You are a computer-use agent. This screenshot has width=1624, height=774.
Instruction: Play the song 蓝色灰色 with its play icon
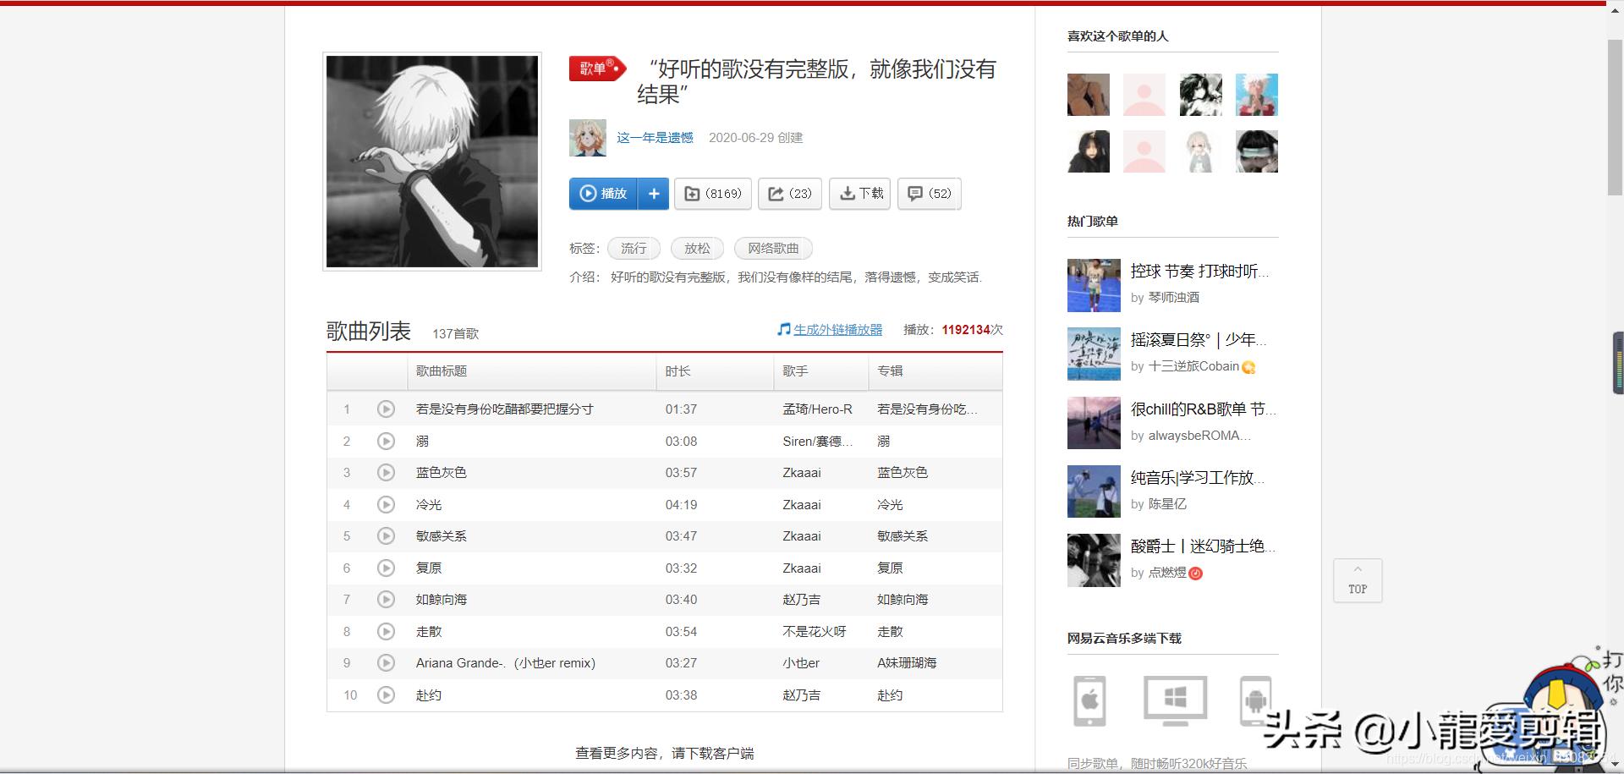tap(387, 473)
